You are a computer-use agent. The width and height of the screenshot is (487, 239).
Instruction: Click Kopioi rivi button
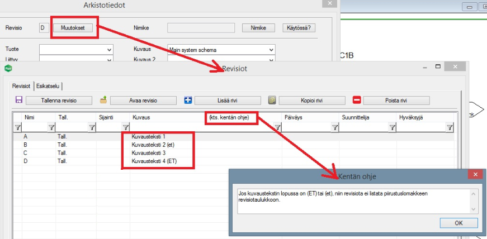point(312,101)
